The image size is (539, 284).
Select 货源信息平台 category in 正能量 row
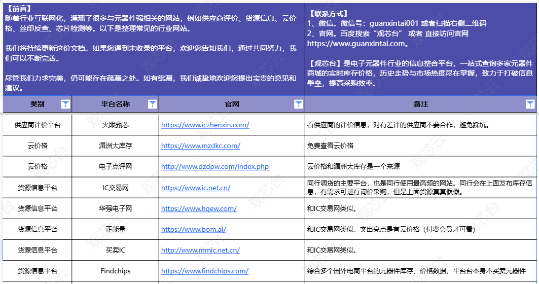pos(37,229)
